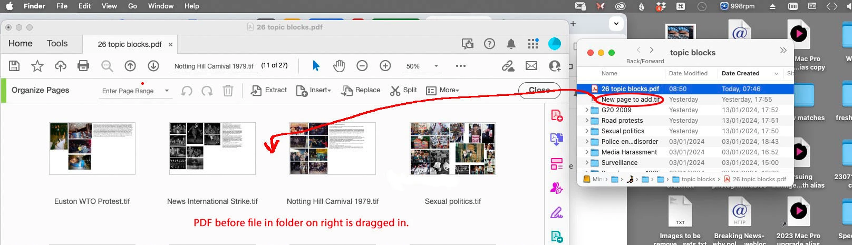
Task: Send the file by email with the envelope icon
Action: coord(531,66)
